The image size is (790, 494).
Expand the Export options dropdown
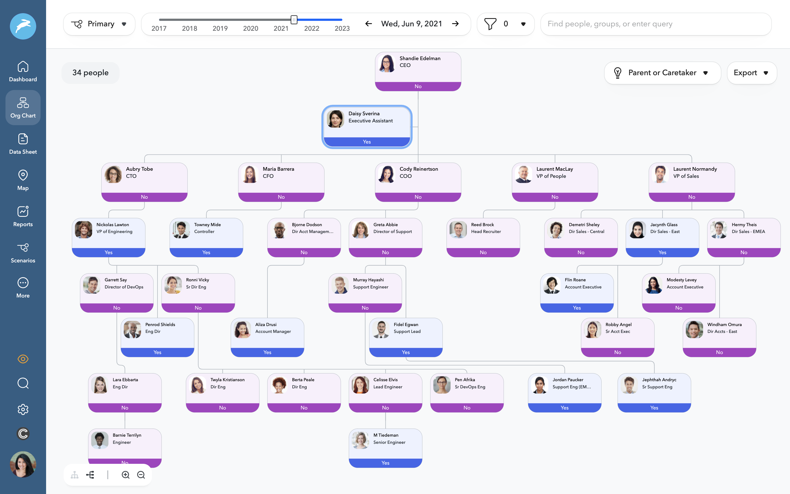pyautogui.click(x=752, y=72)
